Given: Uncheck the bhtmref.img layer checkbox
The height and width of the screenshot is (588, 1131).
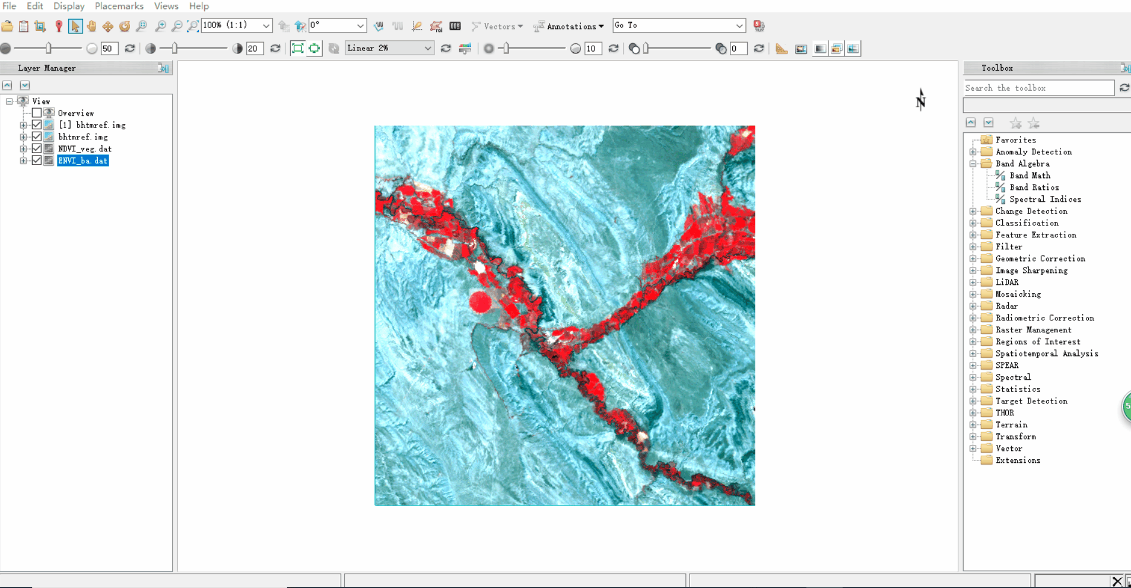Looking at the screenshot, I should coord(37,136).
